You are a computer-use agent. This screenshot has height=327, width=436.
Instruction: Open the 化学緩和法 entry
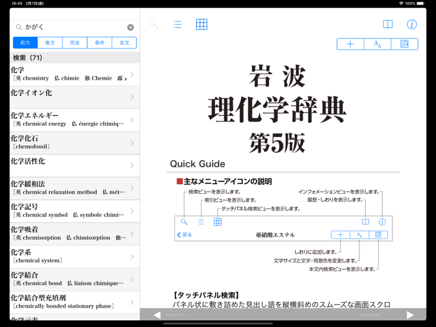pos(75,189)
